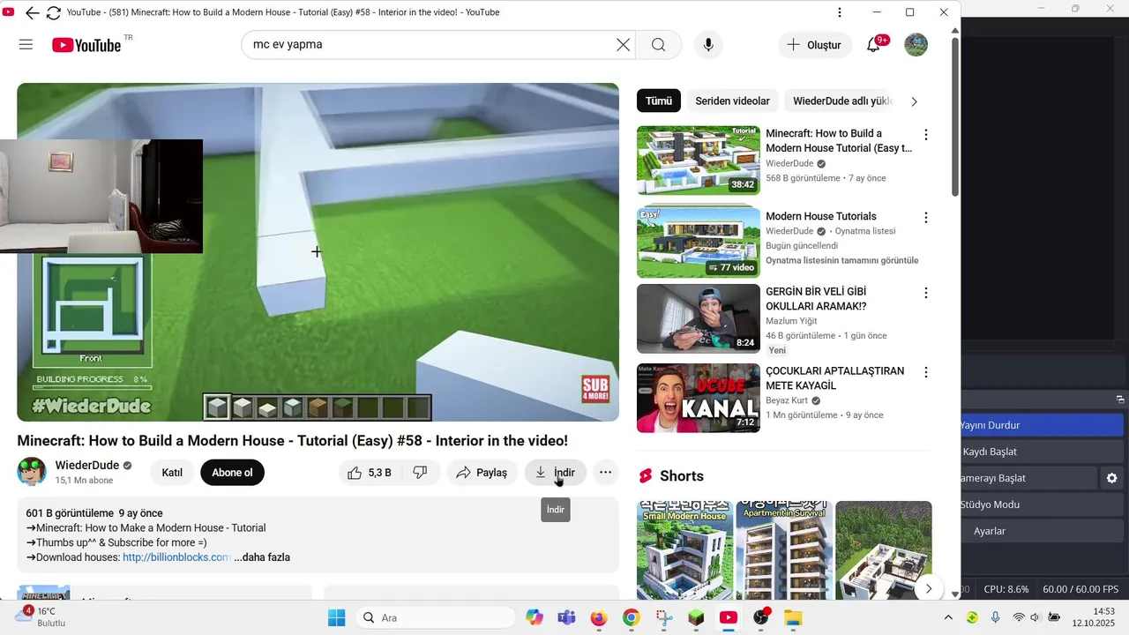The width and height of the screenshot is (1129, 635).
Task: Open the volume control in system tray
Action: tap(1036, 617)
